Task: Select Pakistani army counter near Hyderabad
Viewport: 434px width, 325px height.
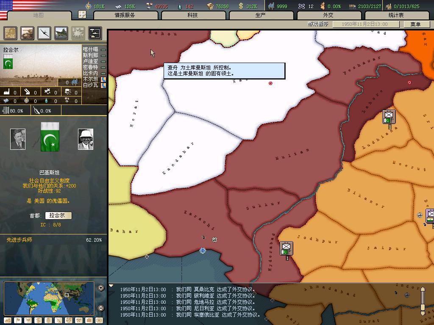Action: [x=286, y=248]
